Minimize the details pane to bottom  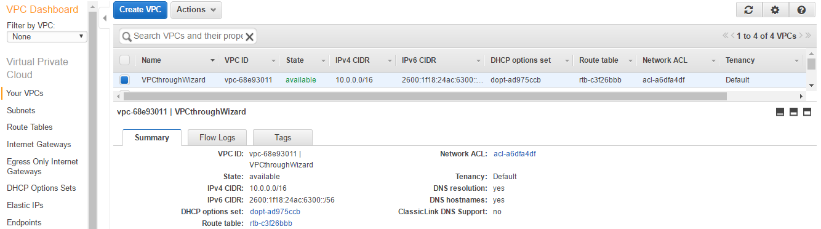[x=780, y=111]
